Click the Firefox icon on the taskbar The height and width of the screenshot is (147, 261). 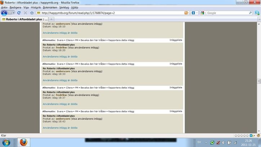23,142
